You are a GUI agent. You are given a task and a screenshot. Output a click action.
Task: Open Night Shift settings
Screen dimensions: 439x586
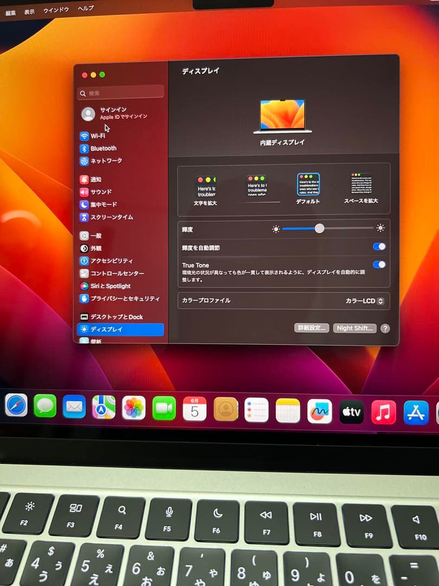(354, 328)
